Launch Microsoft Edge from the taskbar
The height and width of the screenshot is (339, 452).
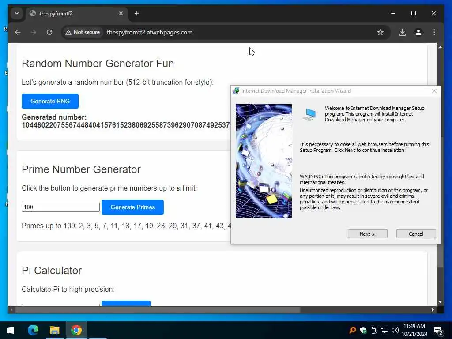(x=33, y=330)
